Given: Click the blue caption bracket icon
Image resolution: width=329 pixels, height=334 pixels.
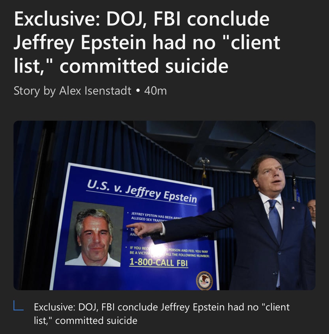Looking at the screenshot, I should pos(18,305).
